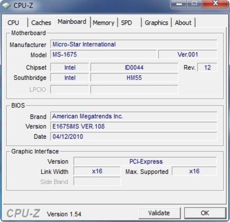Screen dimensions: 230x222
Task: Close the CPU-Z window
Action: coord(215,4)
